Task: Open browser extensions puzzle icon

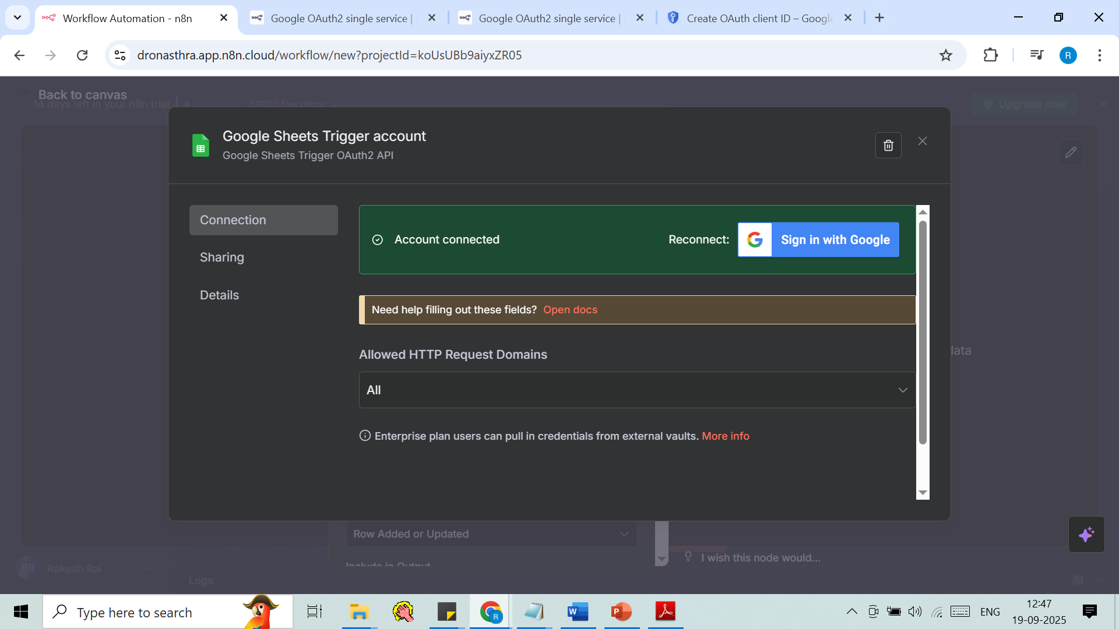Action: click(991, 55)
